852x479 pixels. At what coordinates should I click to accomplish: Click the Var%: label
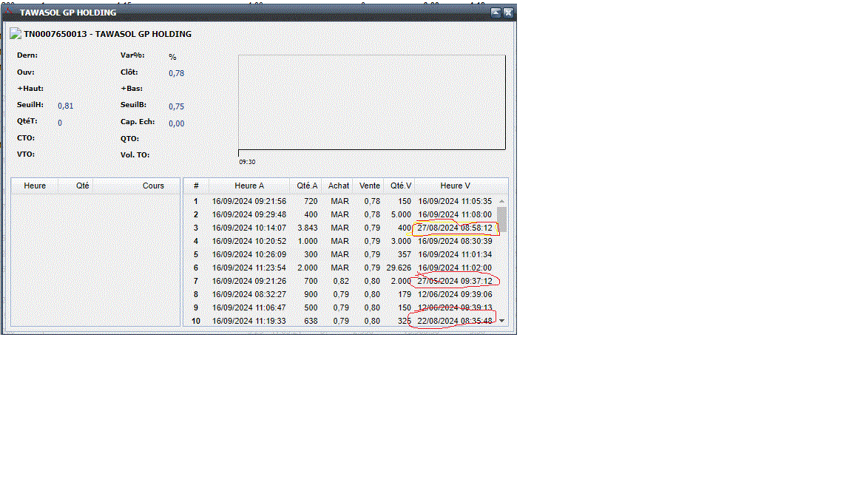[132, 55]
